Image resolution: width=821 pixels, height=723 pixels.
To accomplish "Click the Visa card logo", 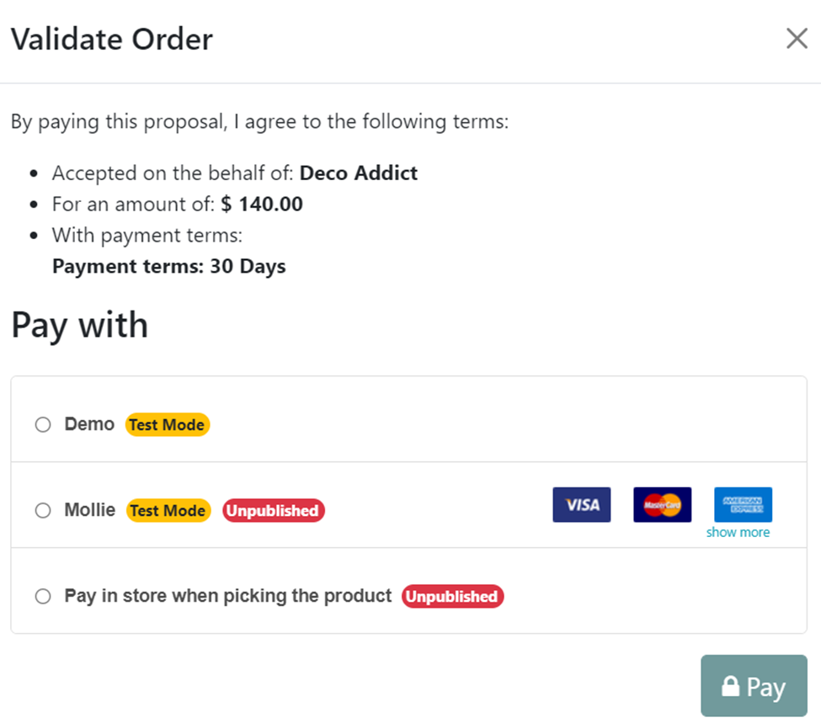I will pyautogui.click(x=582, y=505).
